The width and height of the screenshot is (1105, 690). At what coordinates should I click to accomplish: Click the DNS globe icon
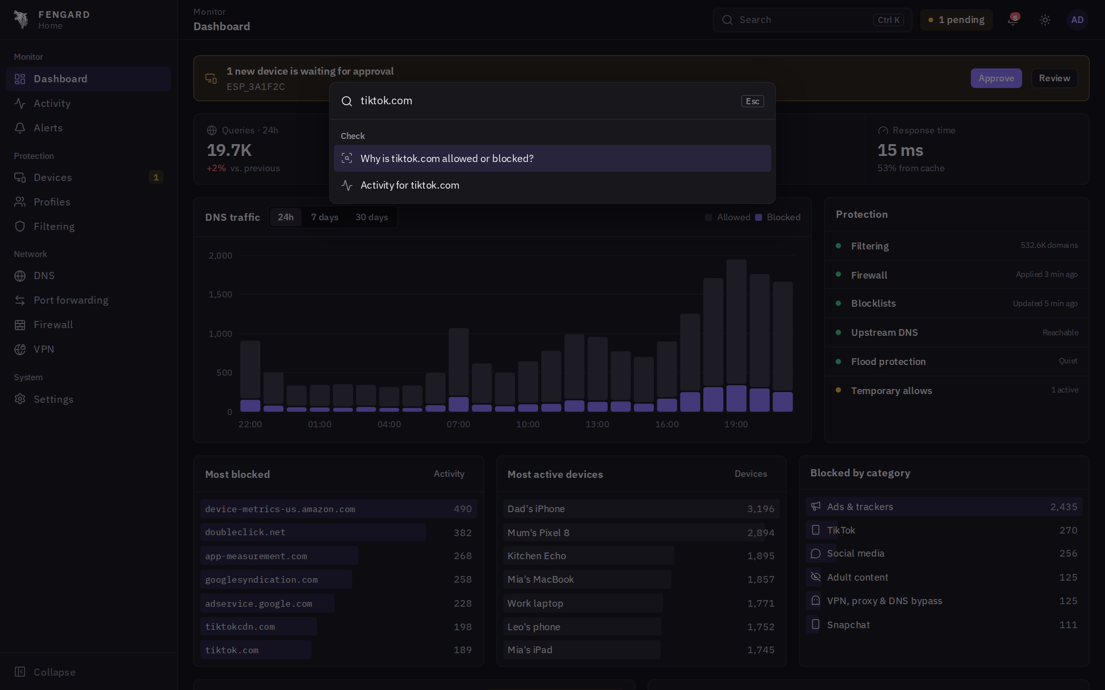[20, 275]
